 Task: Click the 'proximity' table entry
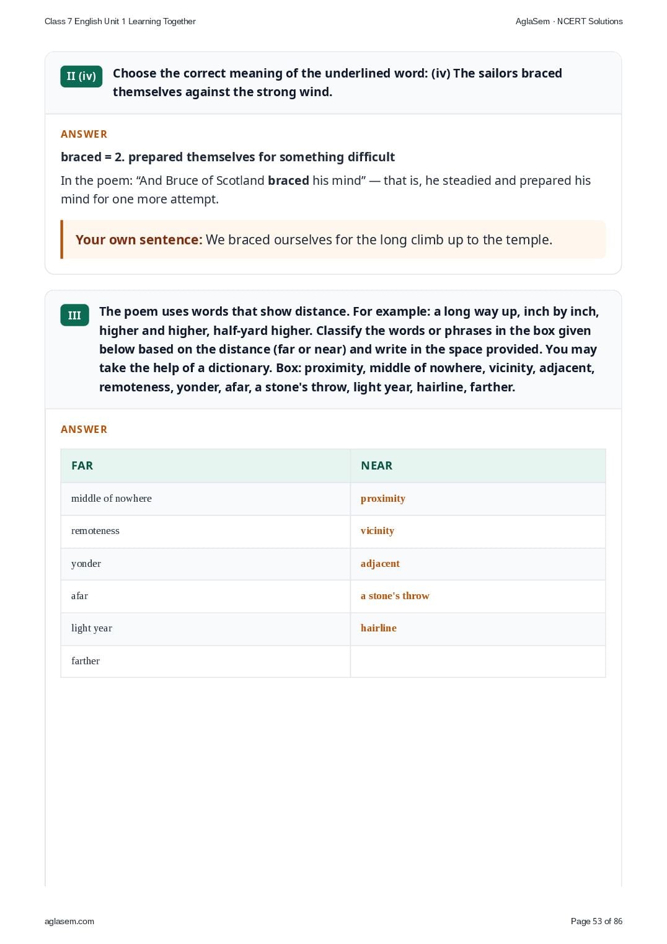(383, 499)
